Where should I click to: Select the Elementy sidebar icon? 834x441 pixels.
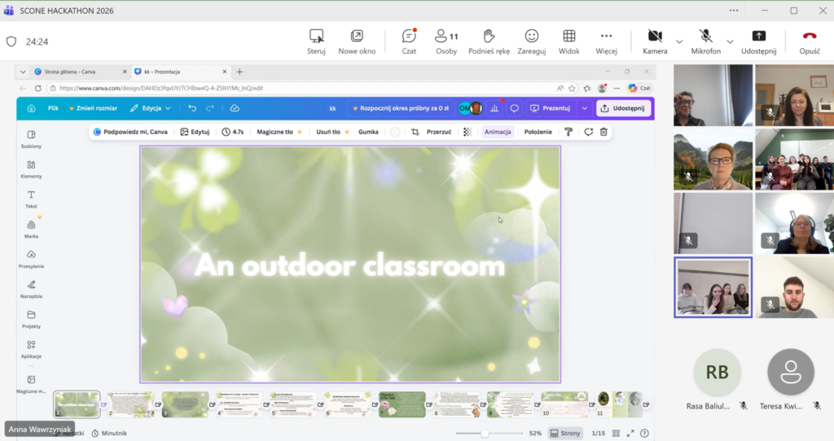[x=31, y=169]
